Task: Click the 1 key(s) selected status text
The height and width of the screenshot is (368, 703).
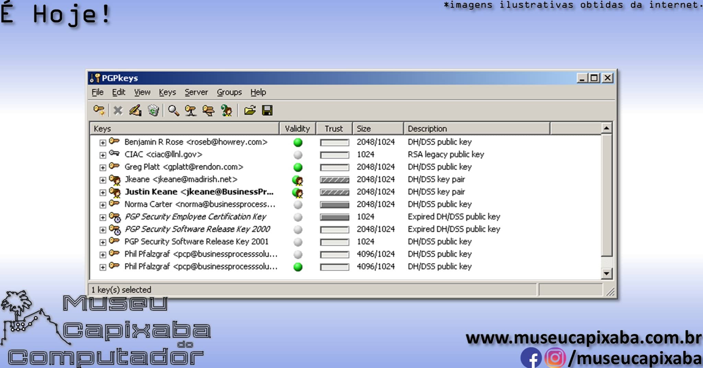Action: (x=121, y=290)
